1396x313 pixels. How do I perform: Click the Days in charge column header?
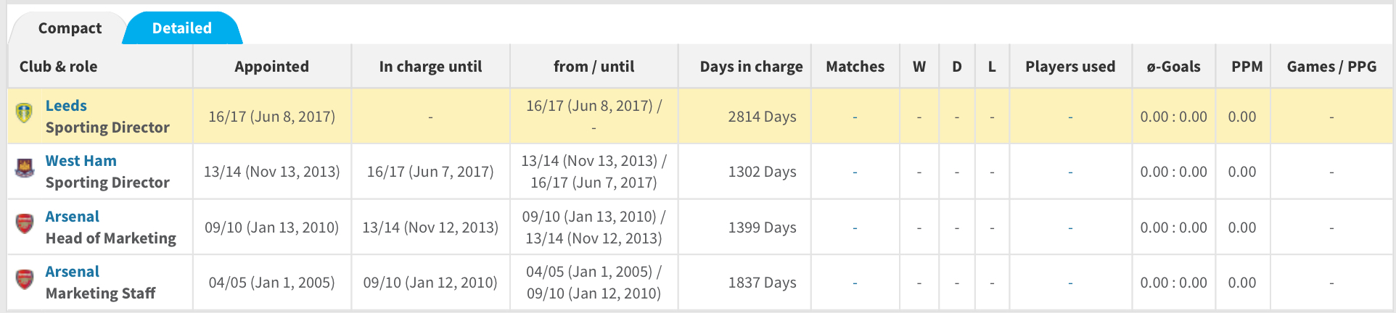pos(751,67)
